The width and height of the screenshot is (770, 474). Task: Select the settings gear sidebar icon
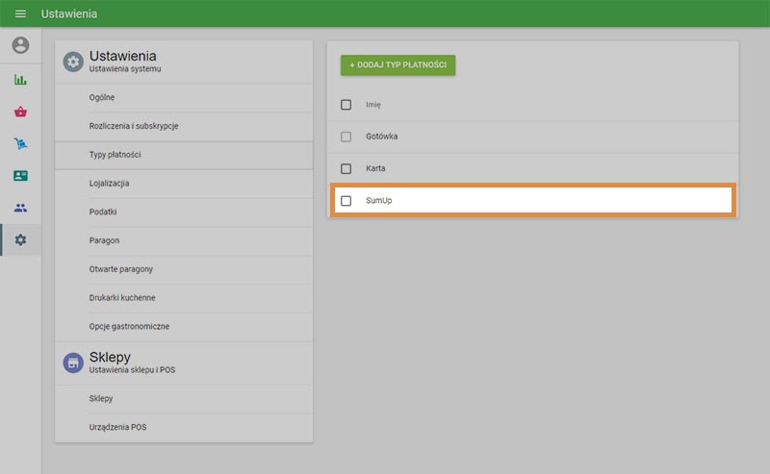tap(20, 239)
